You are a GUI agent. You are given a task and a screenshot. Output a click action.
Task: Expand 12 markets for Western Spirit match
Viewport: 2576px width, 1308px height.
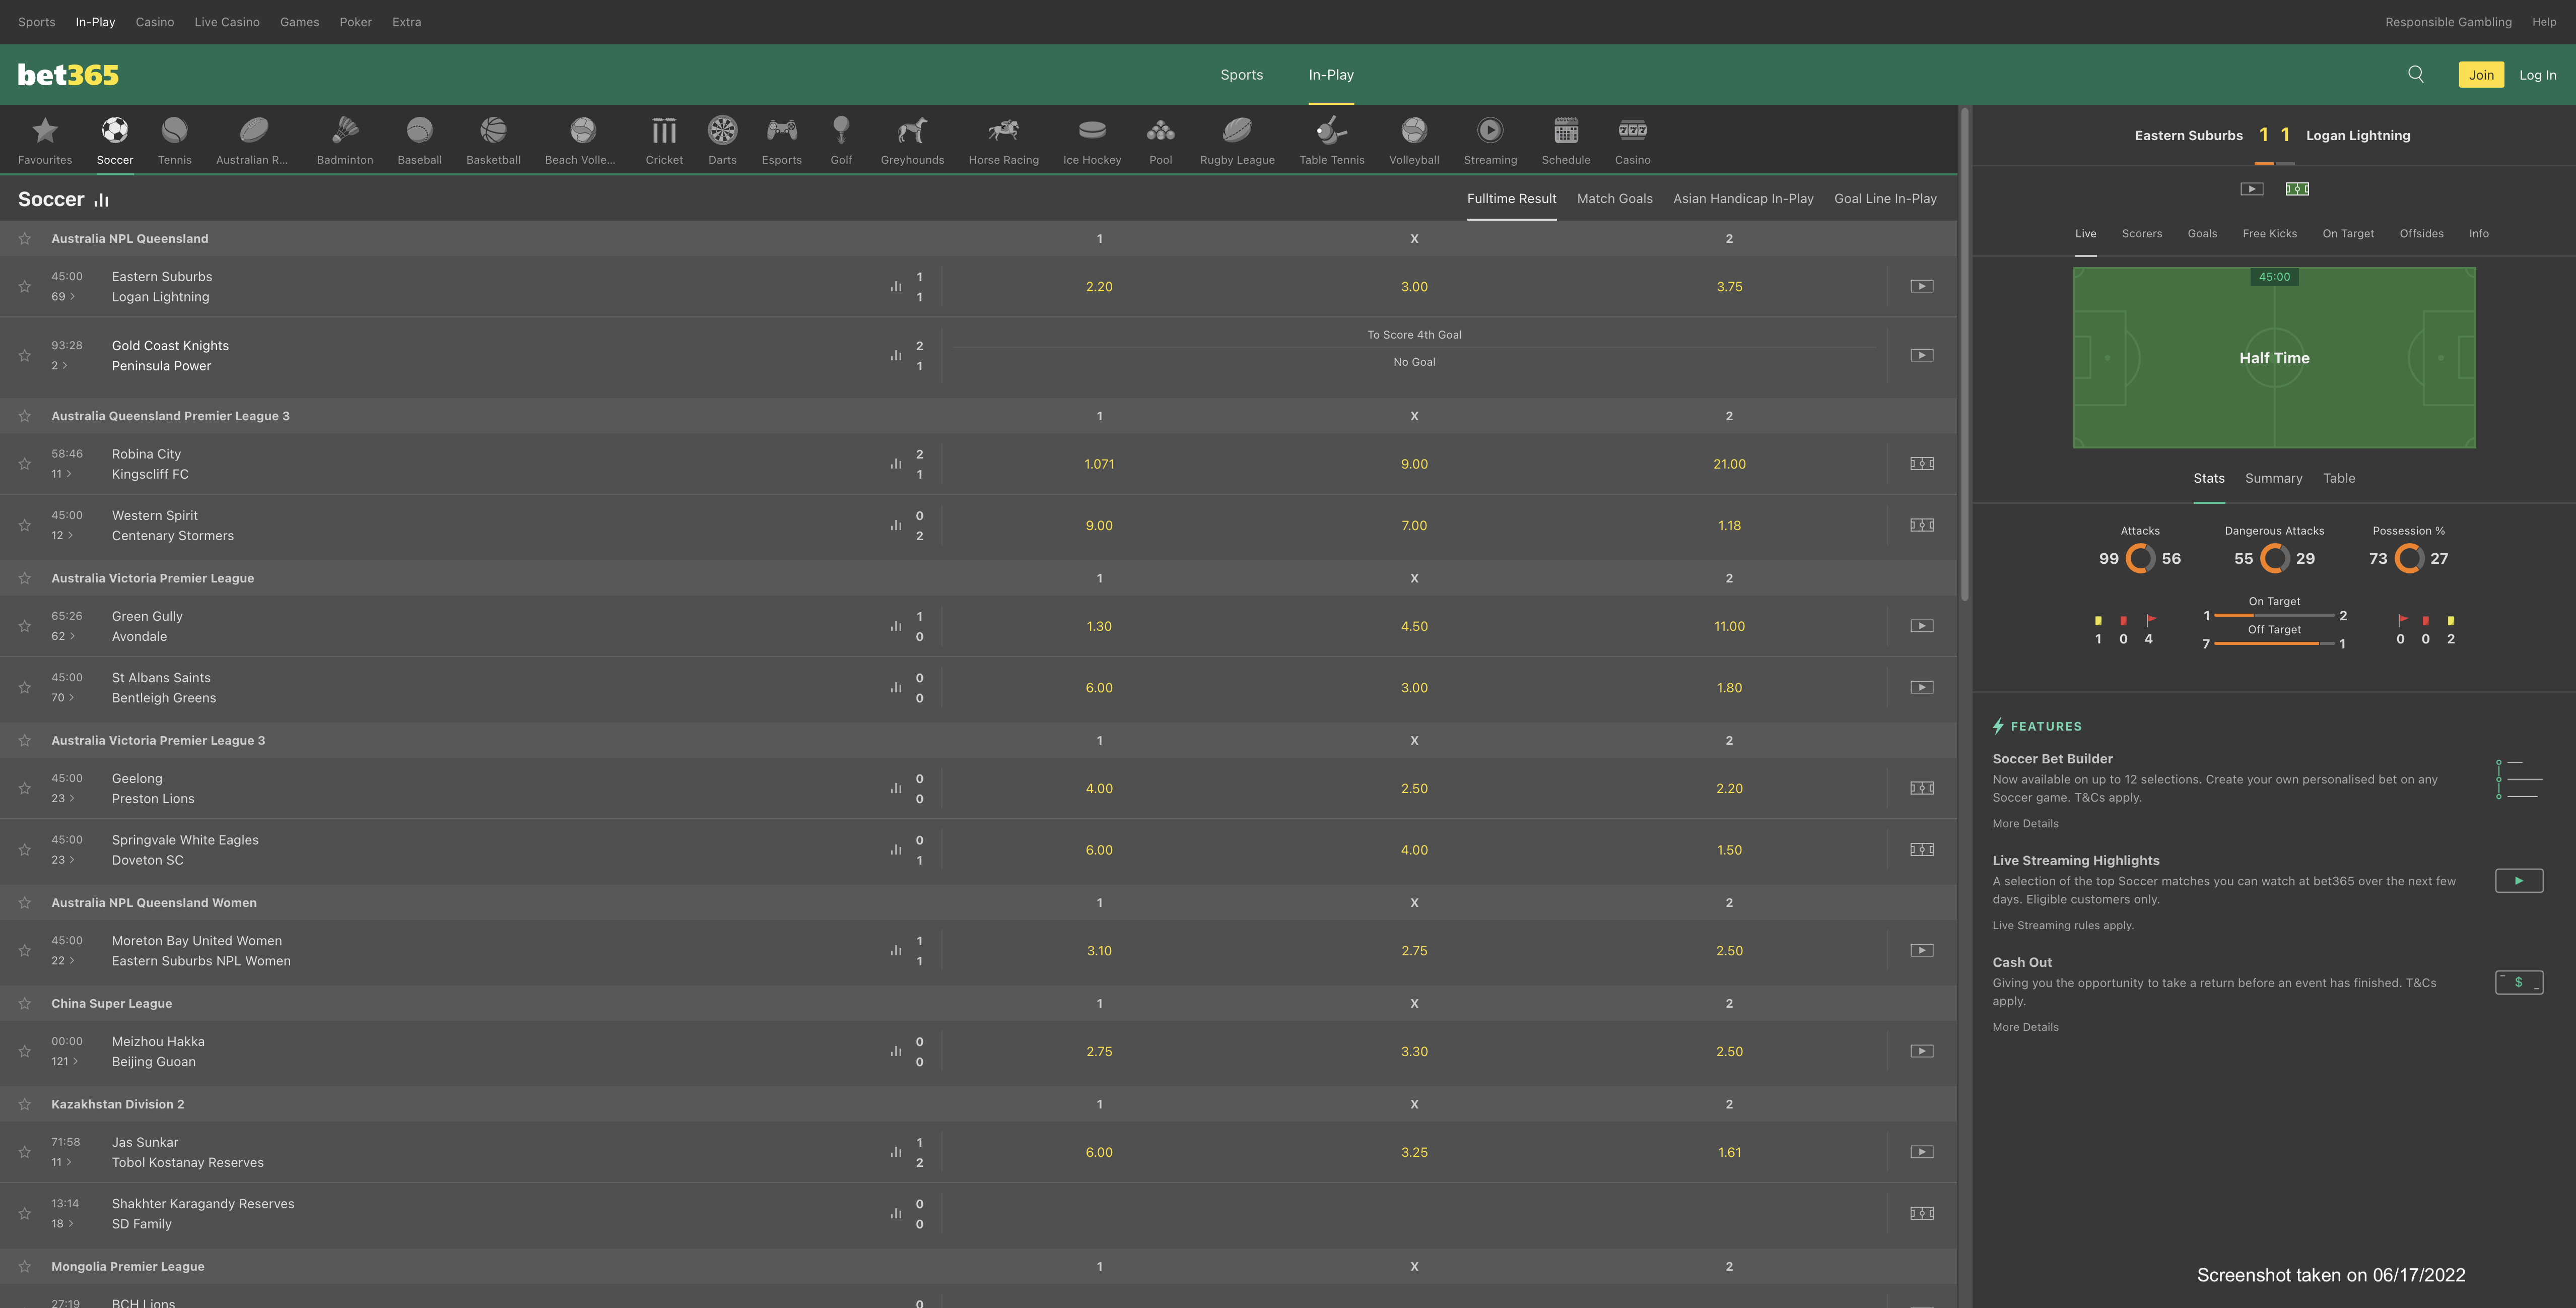[62, 536]
